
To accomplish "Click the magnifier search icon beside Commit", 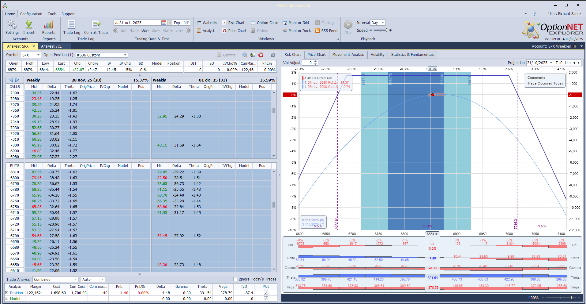I will (x=245, y=55).
